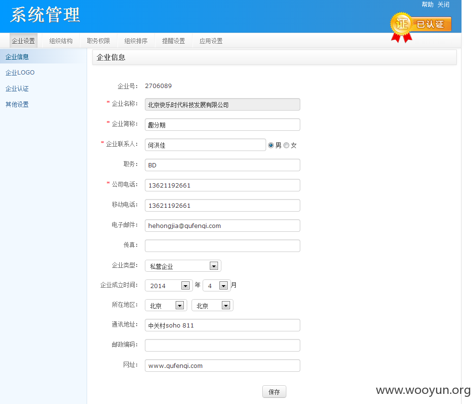Viewport: 475px width, 404px height.
Task: Click the 移动电话 input field
Action: pyautogui.click(x=222, y=205)
